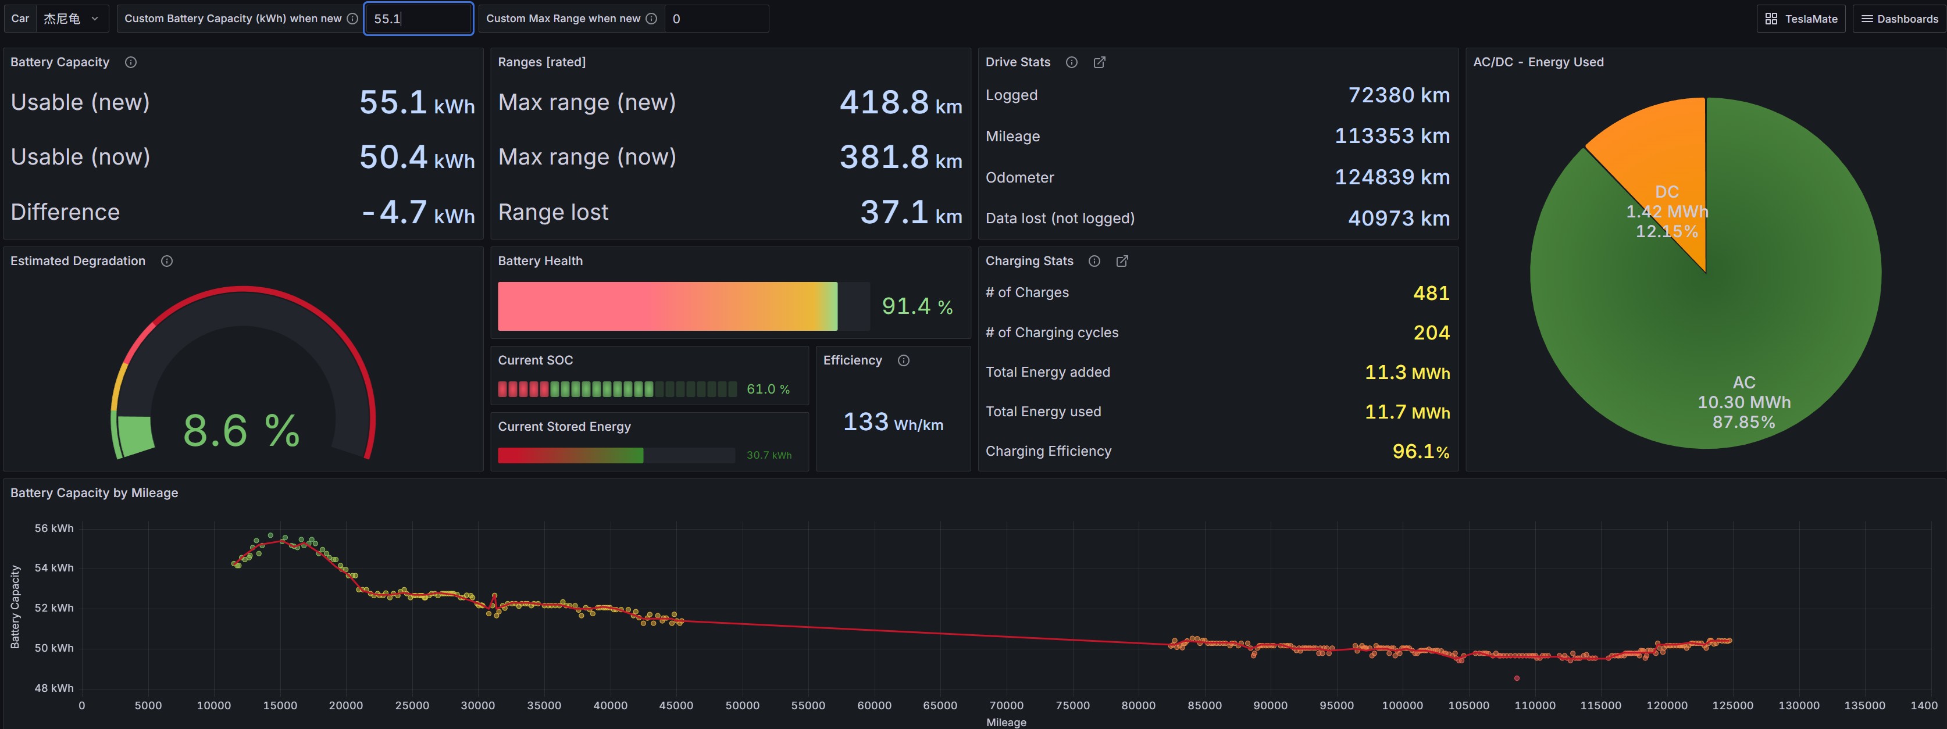Click info icon for Custom Max Range
Viewport: 1947px width, 729px height.
coord(651,18)
